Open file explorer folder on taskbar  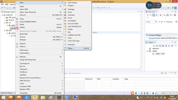tap(43, 97)
